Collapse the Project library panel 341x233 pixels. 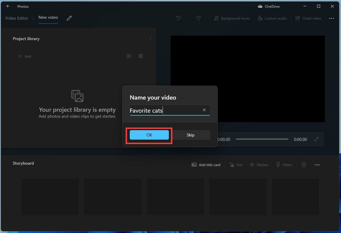(x=150, y=38)
